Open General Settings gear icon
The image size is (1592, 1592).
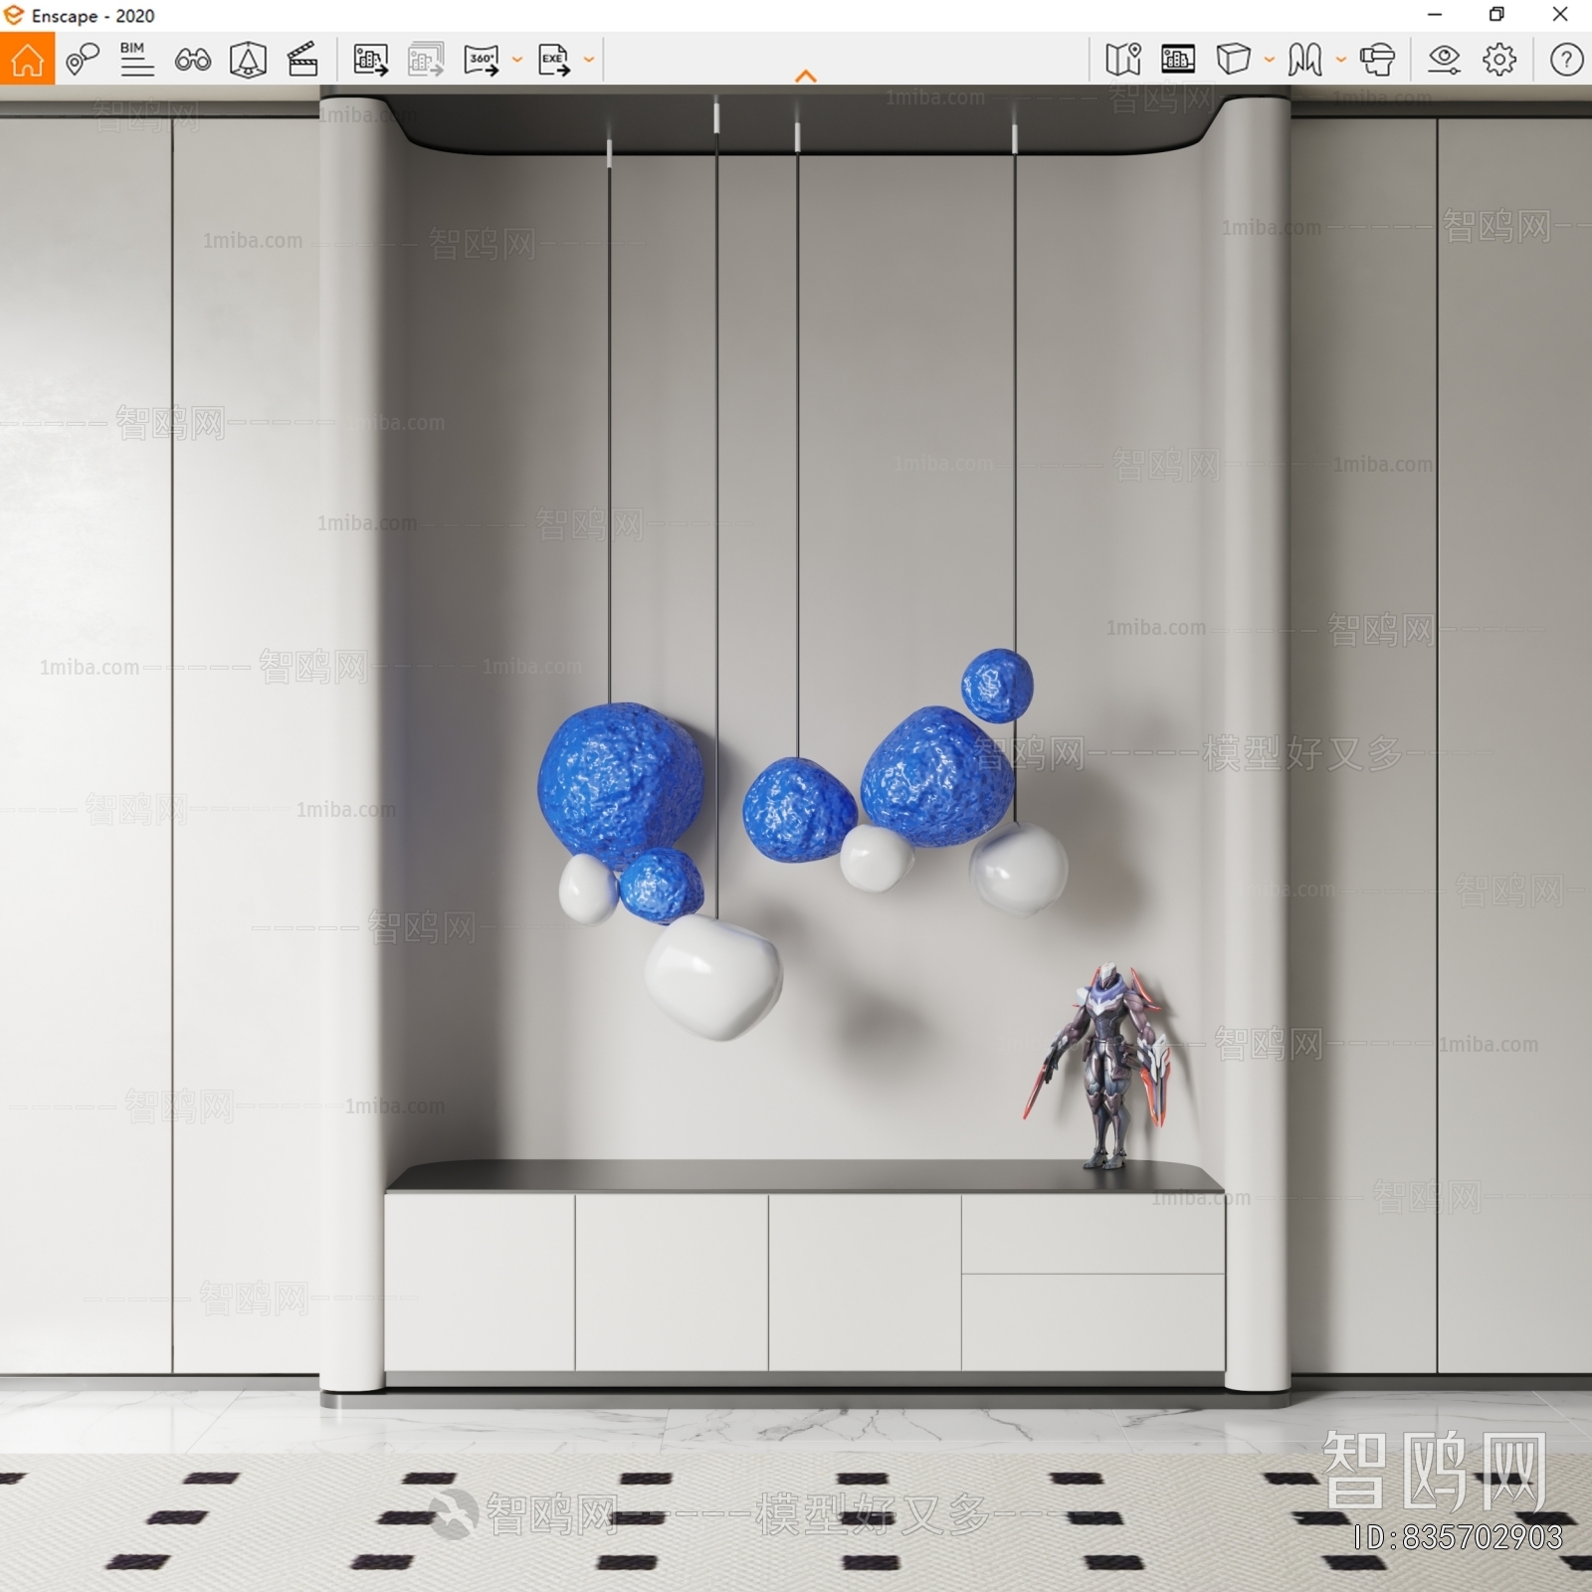tap(1499, 60)
